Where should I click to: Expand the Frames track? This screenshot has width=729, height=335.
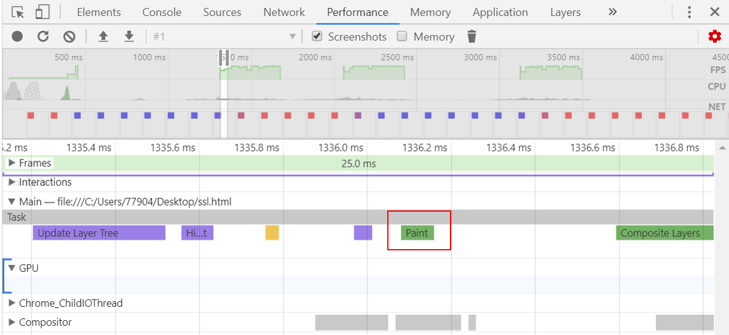(12, 163)
